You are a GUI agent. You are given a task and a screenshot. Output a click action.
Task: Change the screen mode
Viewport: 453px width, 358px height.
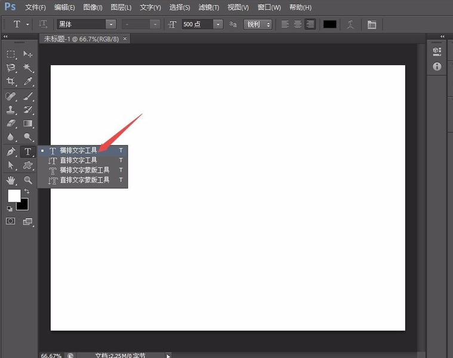pyautogui.click(x=27, y=221)
